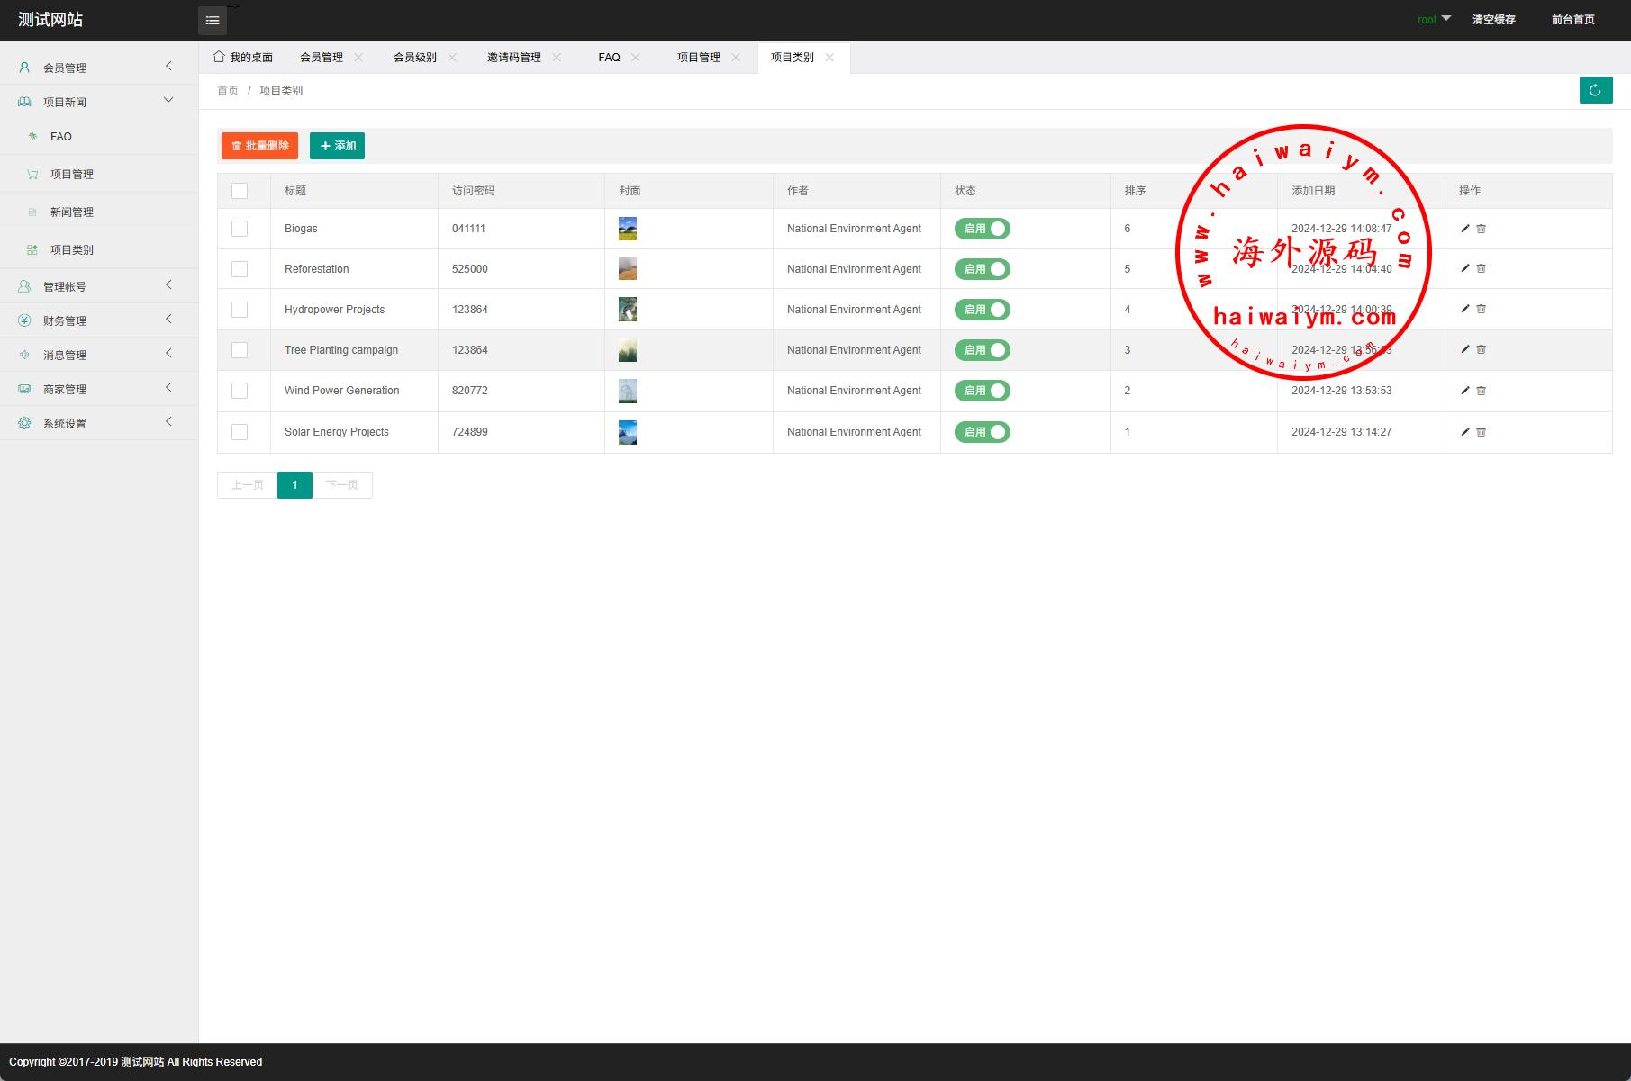Viewport: 1631px width, 1081px height.
Task: Close the FAQ tab using X icon
Action: click(x=636, y=58)
